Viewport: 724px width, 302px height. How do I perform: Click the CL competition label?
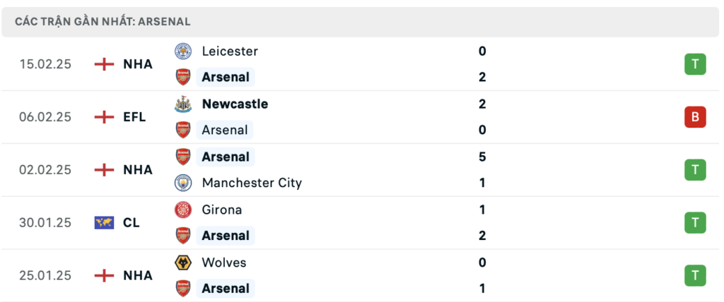click(x=131, y=222)
